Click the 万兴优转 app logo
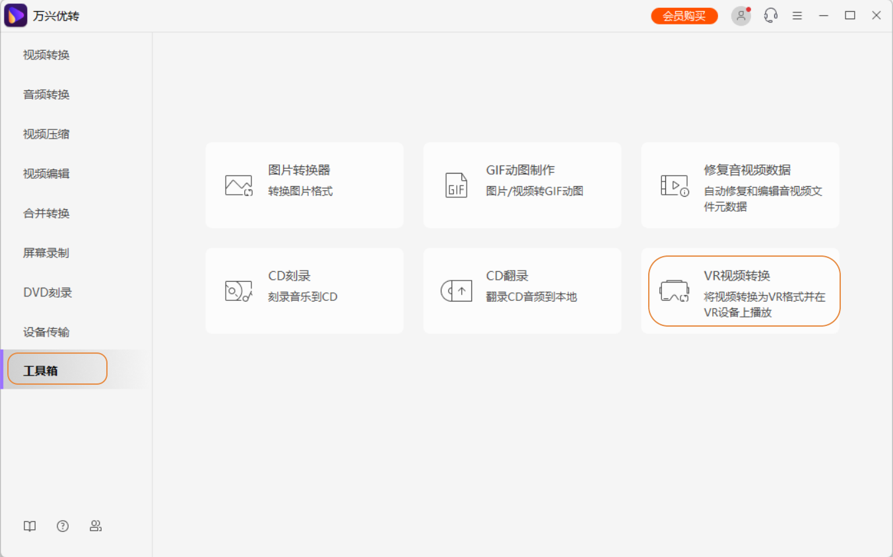Viewport: 893px width, 557px height. click(15, 15)
